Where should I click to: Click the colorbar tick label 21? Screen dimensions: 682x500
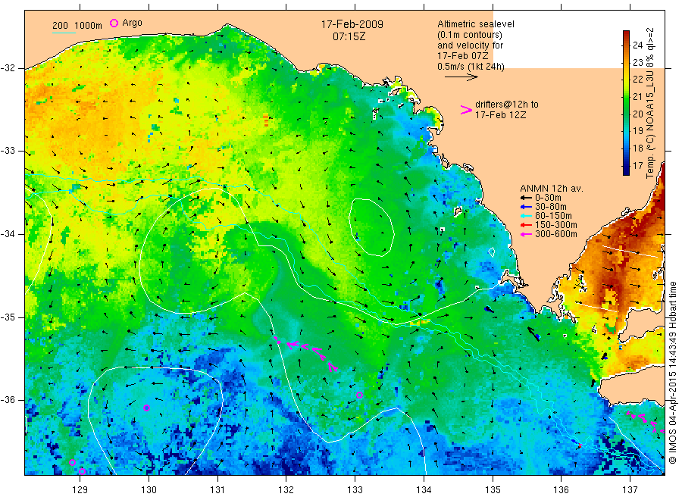637,96
